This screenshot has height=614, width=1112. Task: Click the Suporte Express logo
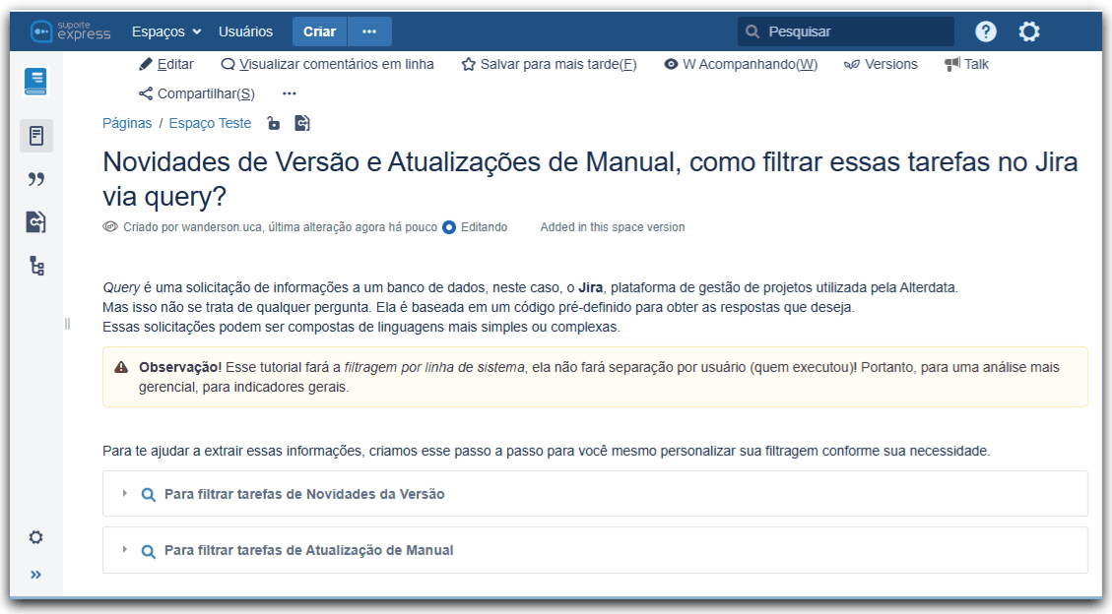(70, 31)
